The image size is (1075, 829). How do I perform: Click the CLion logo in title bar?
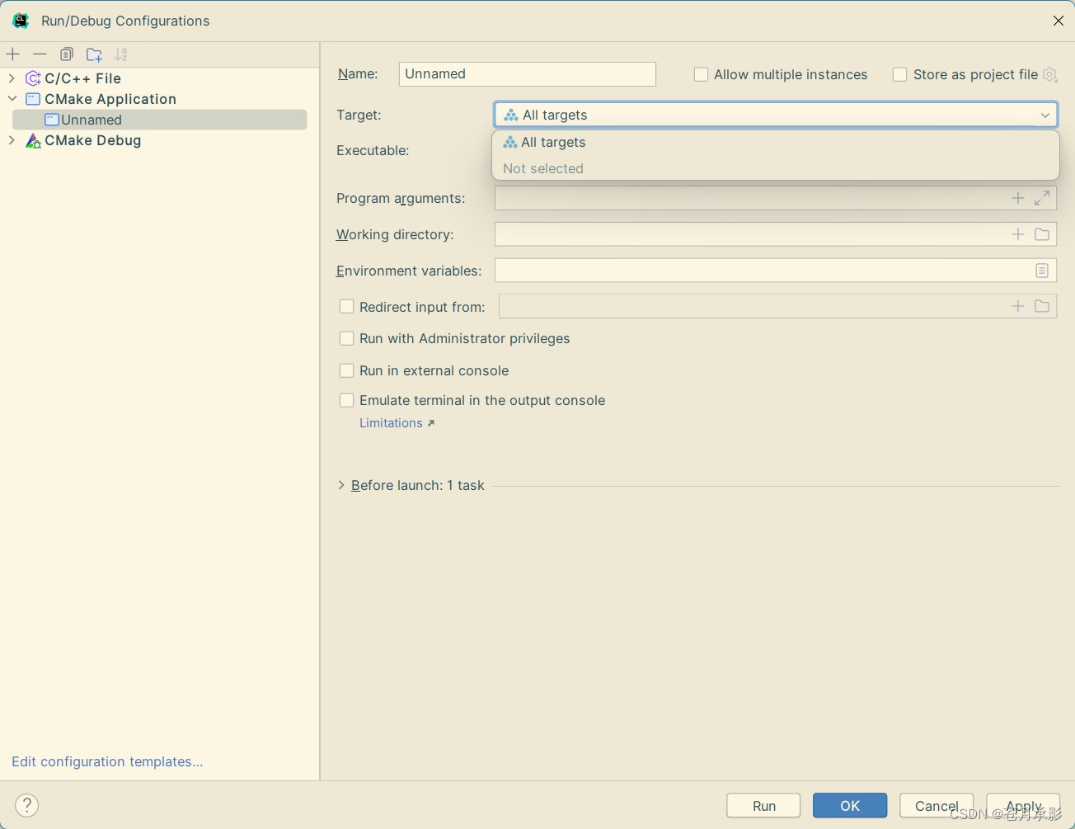tap(21, 21)
